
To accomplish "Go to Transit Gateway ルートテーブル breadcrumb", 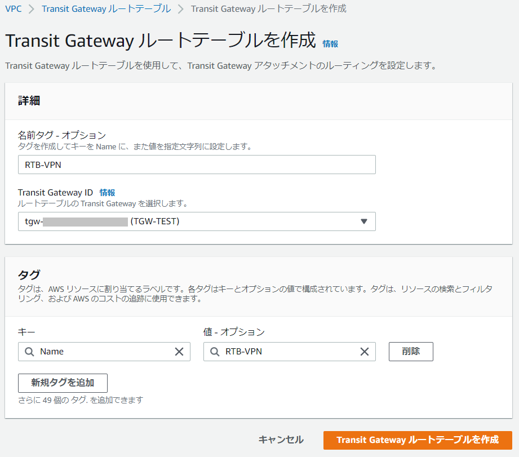I will tap(107, 8).
